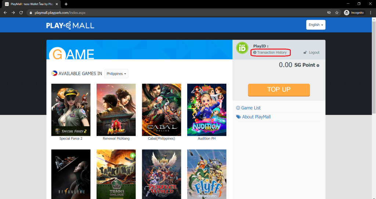Viewport: 376px width, 199px height.
Task: Open About PlayMall in the sidebar
Action: [256, 117]
